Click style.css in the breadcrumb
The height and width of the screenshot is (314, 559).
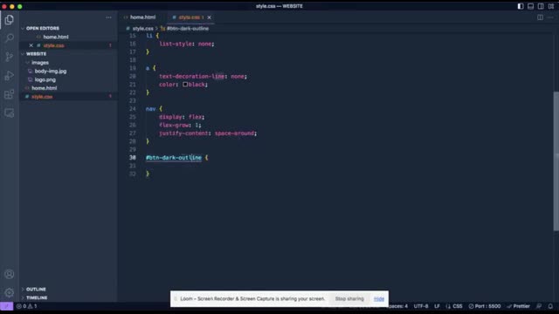point(142,29)
